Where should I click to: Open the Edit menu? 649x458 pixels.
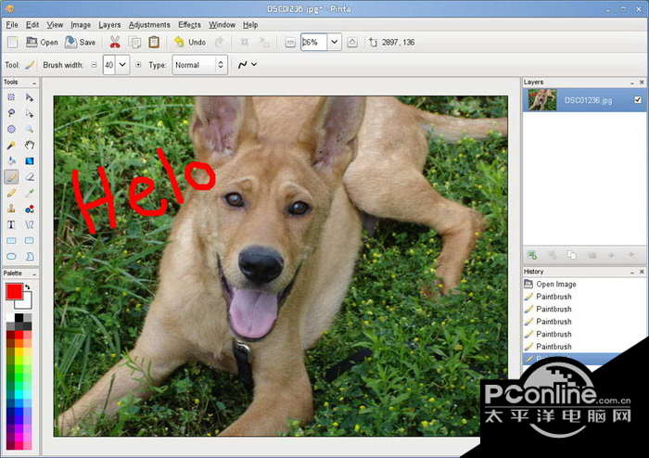pos(32,25)
